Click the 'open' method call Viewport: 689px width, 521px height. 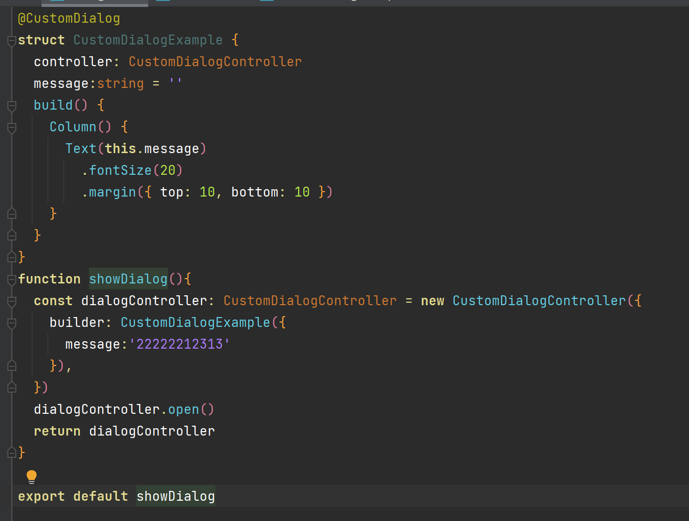click(184, 409)
